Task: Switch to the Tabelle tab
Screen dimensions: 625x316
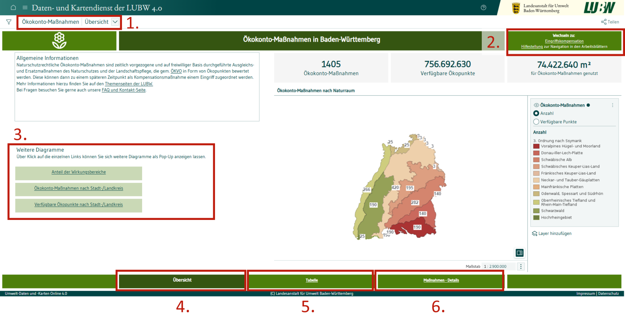Action: 311,280
